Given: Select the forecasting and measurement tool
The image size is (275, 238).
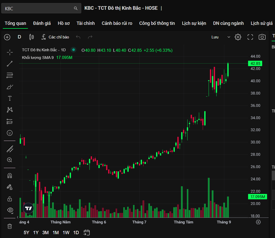Looking at the screenshot, I should pyautogui.click(x=10, y=121).
